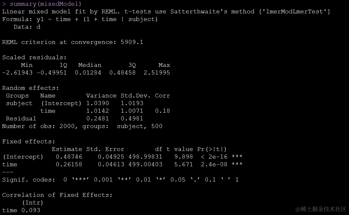Click the Min residual value -2.61943

[x=18, y=73]
